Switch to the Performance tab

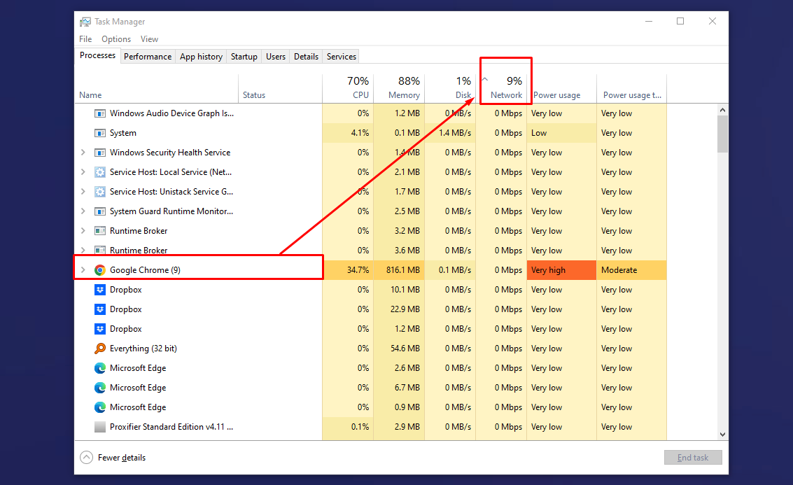pos(147,57)
